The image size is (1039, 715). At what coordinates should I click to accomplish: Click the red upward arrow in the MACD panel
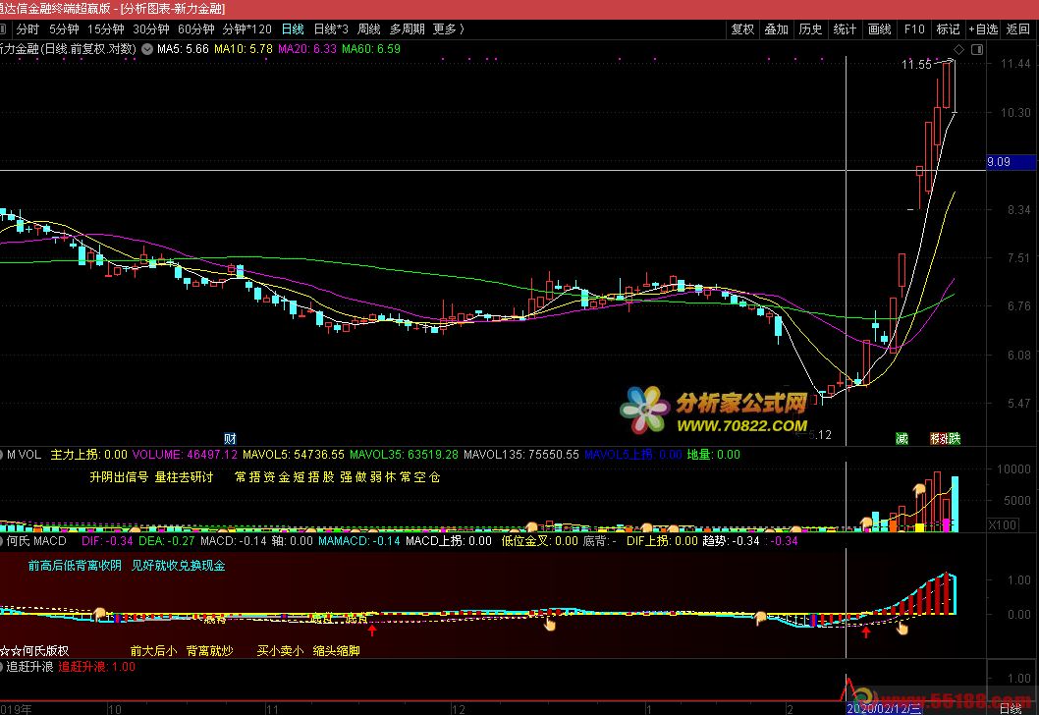(x=372, y=632)
